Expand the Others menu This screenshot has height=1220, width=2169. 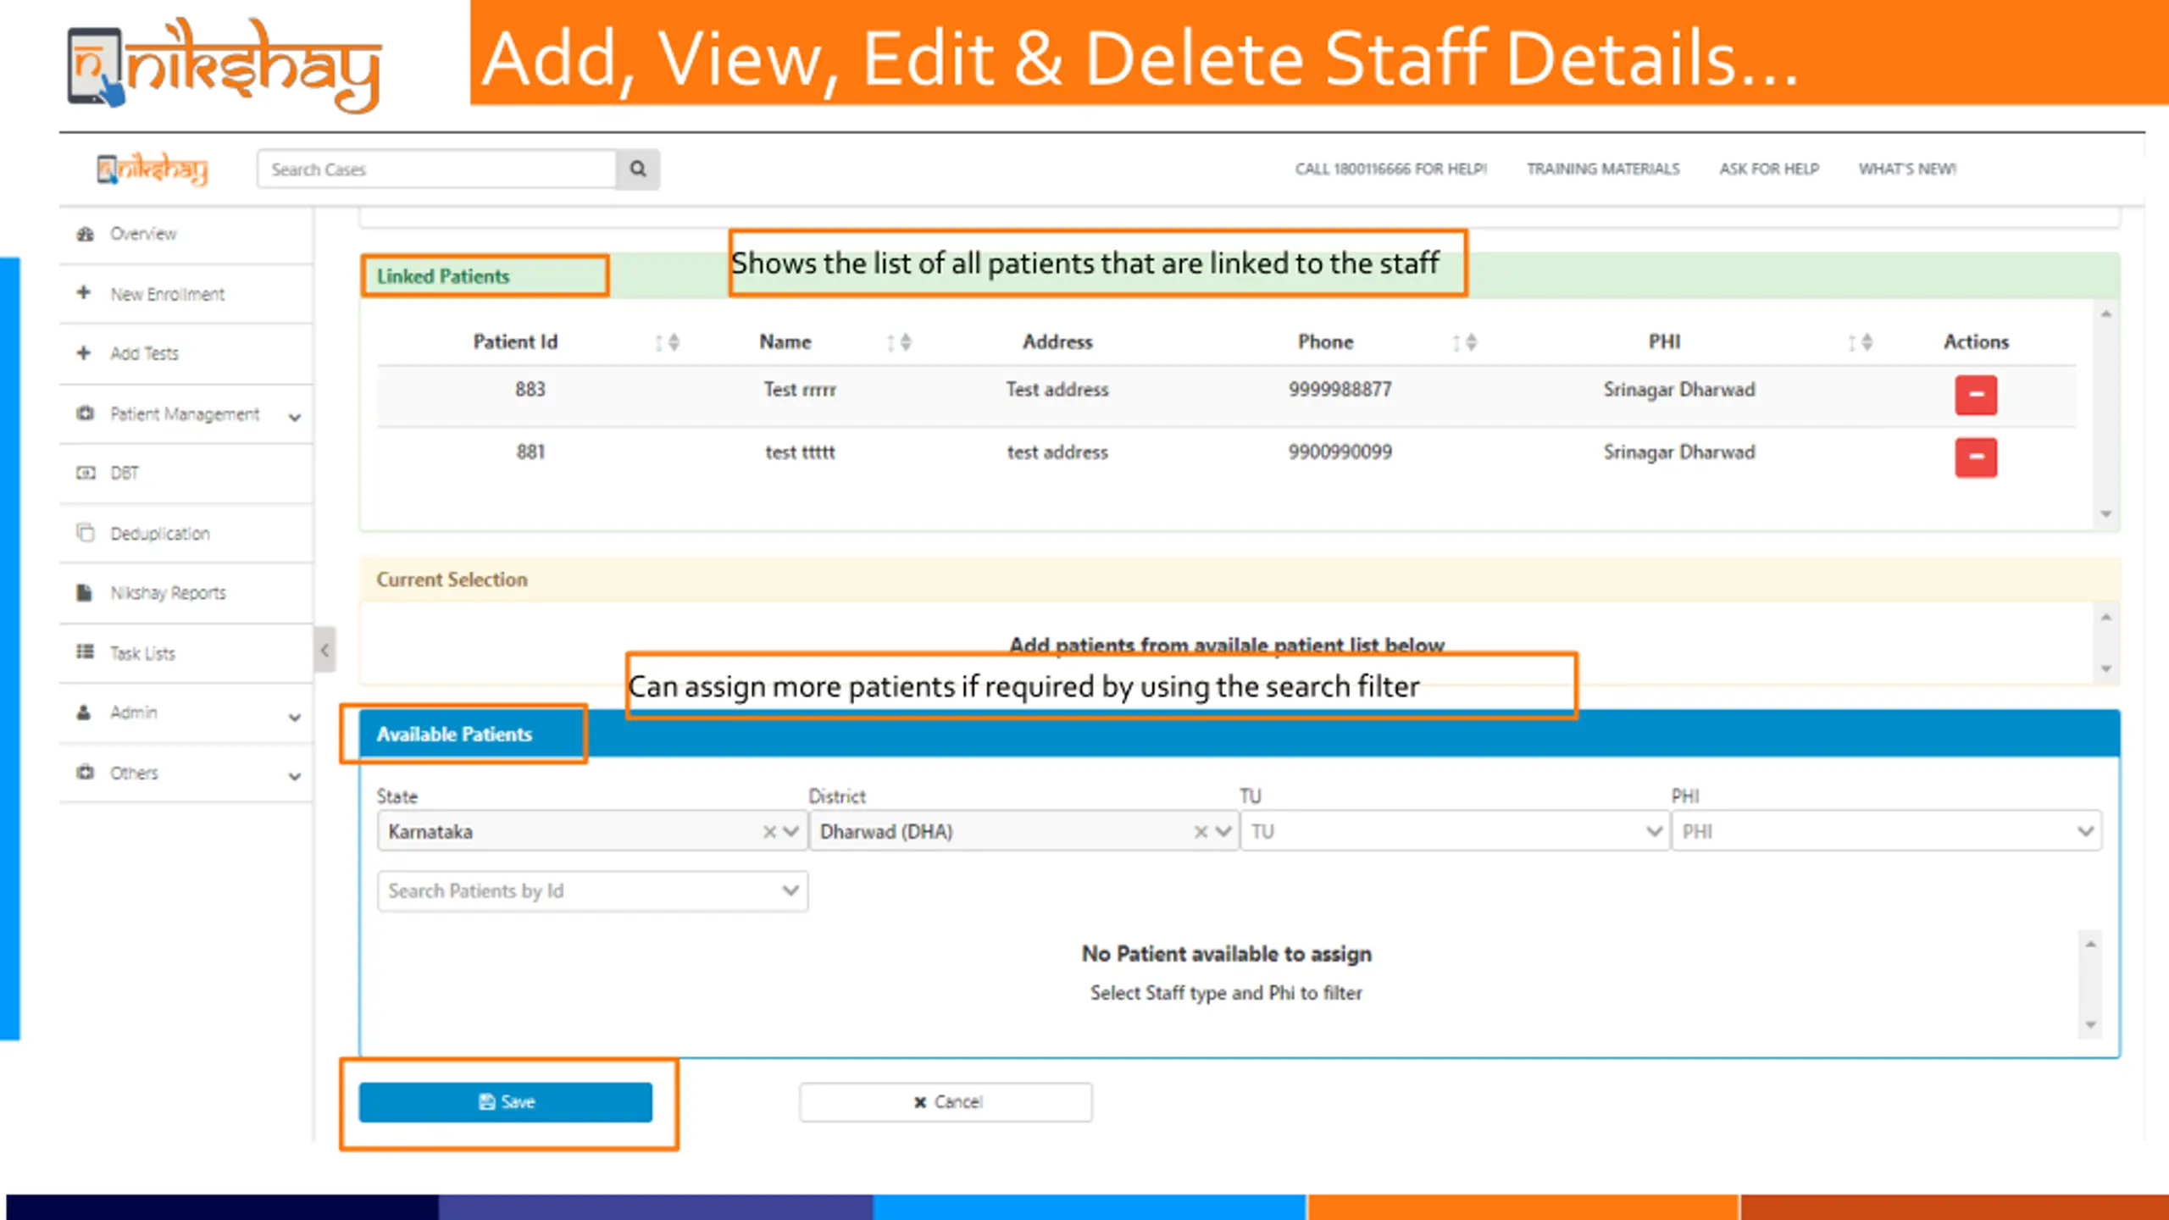pos(186,773)
